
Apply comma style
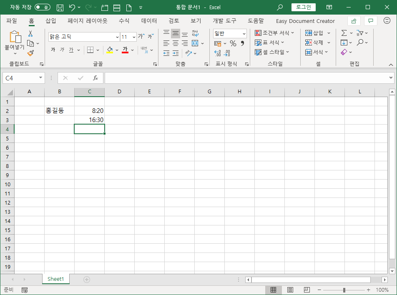coord(242,43)
